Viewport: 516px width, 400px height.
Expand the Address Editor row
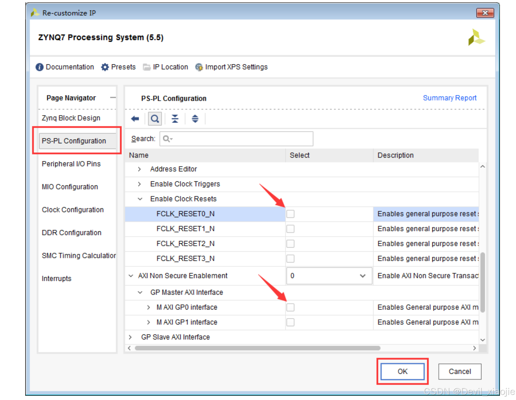click(139, 169)
